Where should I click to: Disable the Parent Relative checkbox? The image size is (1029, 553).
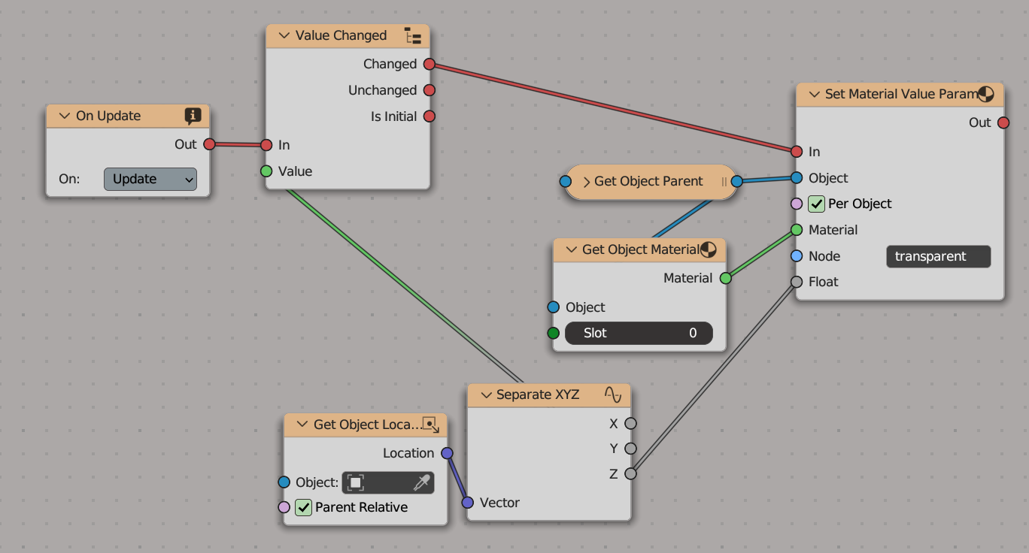(303, 507)
